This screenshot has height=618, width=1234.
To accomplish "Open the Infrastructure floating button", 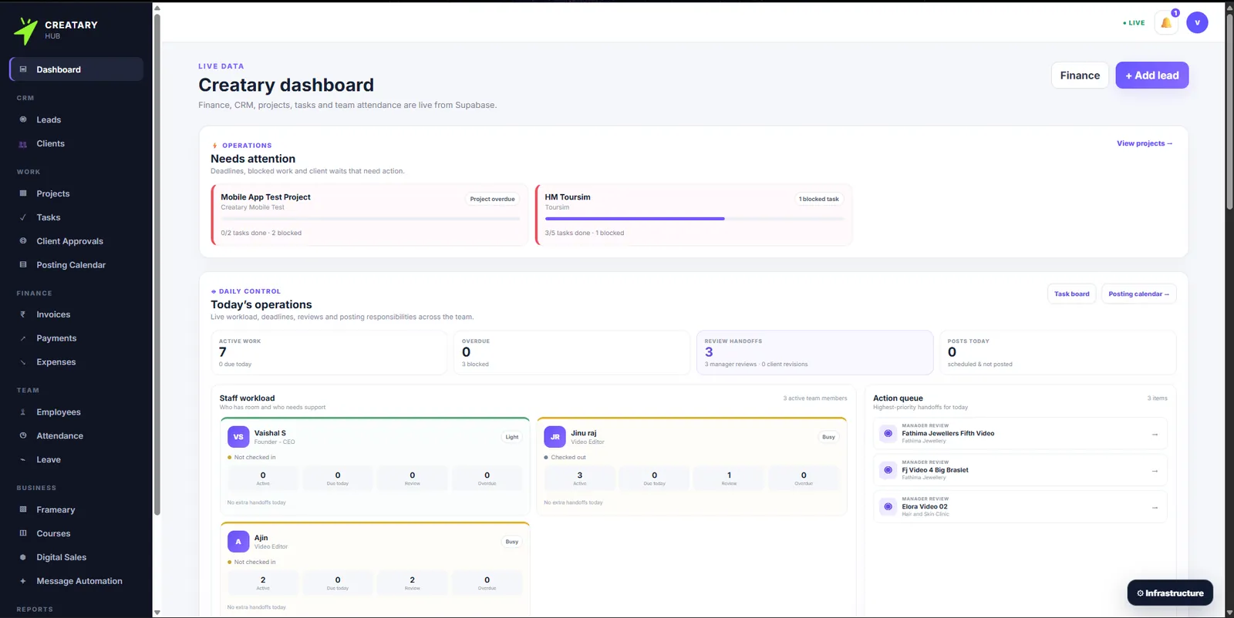I will click(1170, 593).
